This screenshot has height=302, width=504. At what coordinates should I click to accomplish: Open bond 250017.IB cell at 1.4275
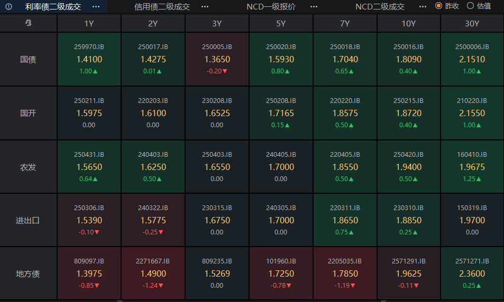pos(153,59)
